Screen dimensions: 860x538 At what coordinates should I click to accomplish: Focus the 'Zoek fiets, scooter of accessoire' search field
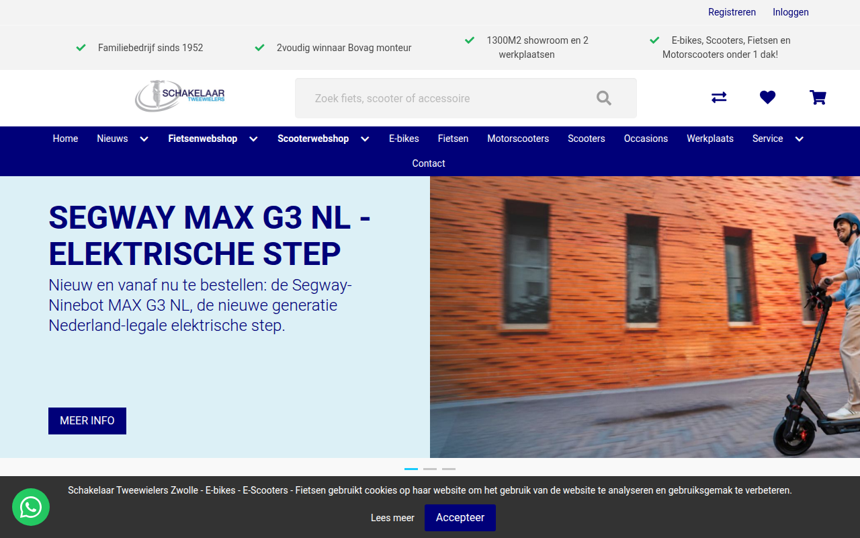point(466,98)
